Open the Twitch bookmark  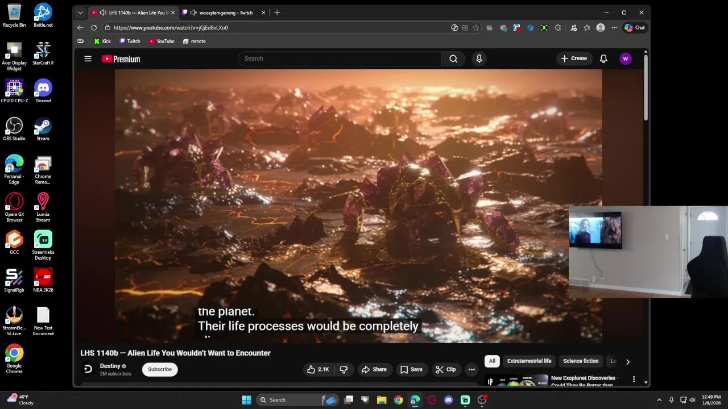(x=130, y=41)
